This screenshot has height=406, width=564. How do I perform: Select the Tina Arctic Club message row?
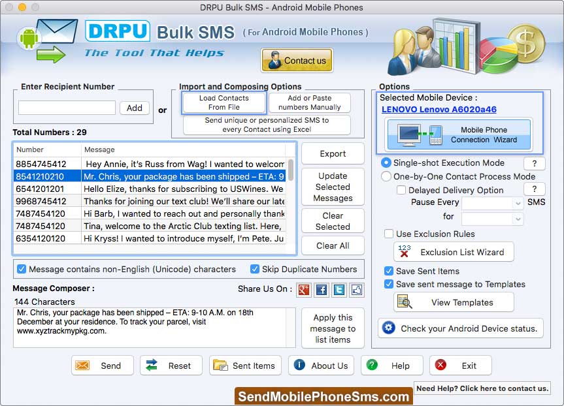pos(150,226)
